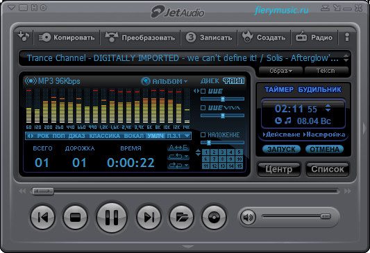The height and width of the screenshot is (253, 370).
Task: Skip to the next track
Action: 149,217
